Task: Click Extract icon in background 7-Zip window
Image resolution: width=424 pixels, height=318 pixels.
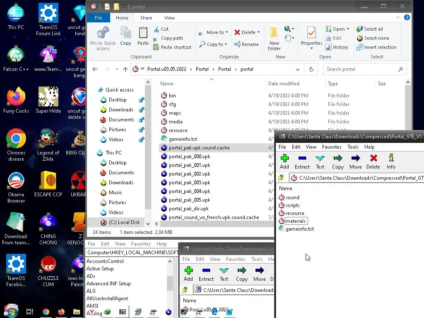Action: (206, 270)
